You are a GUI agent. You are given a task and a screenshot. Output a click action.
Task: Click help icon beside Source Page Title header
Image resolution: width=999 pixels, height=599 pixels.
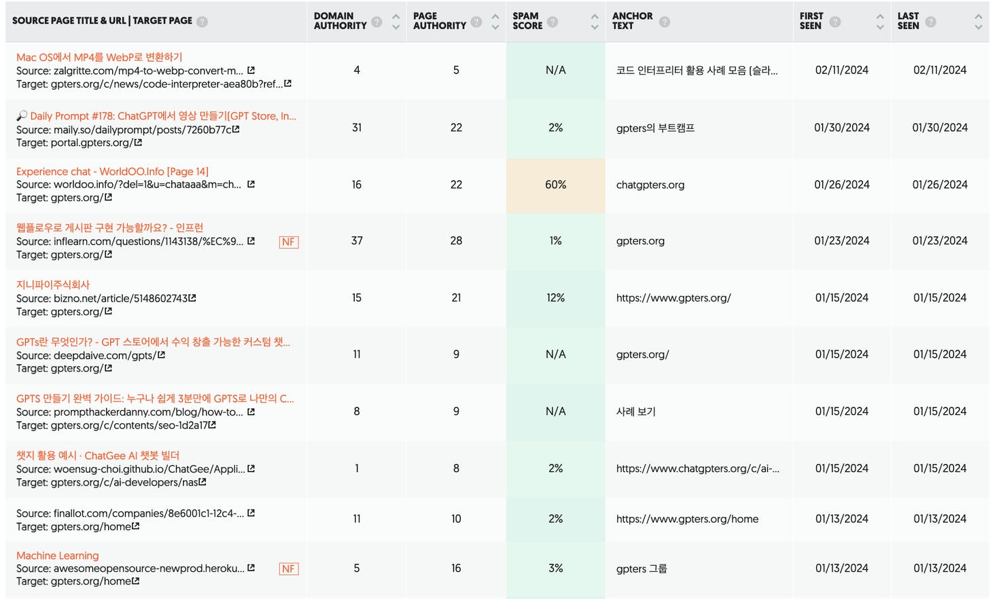pyautogui.click(x=202, y=22)
